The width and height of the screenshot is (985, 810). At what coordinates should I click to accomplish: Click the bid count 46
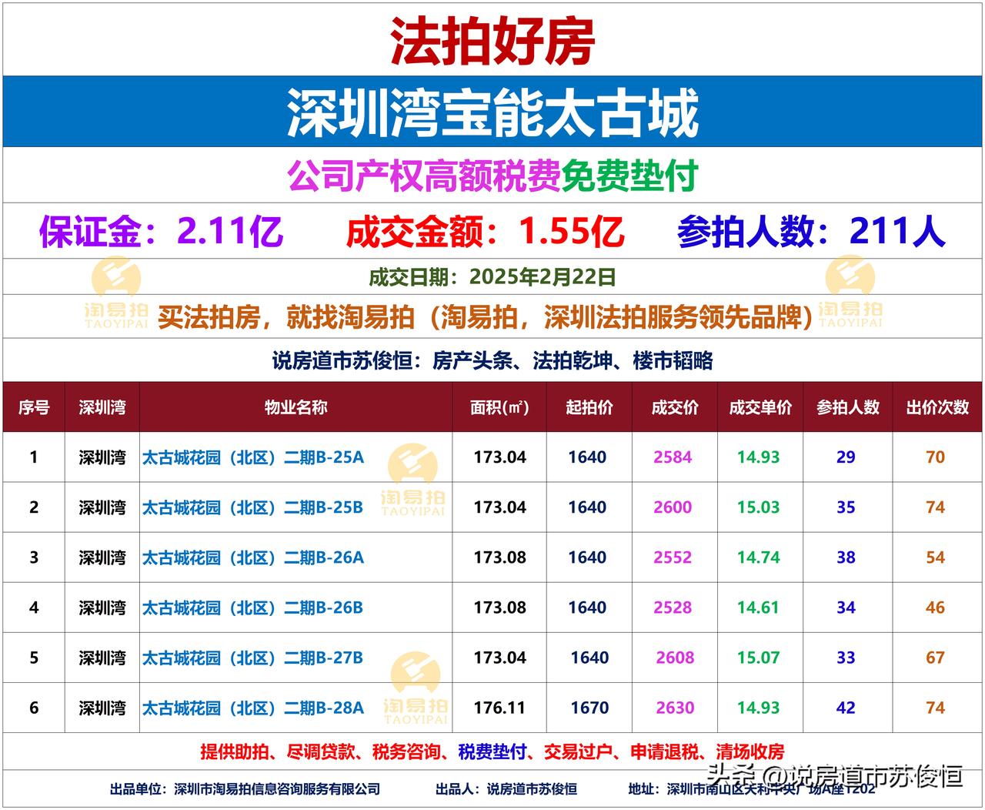point(935,607)
